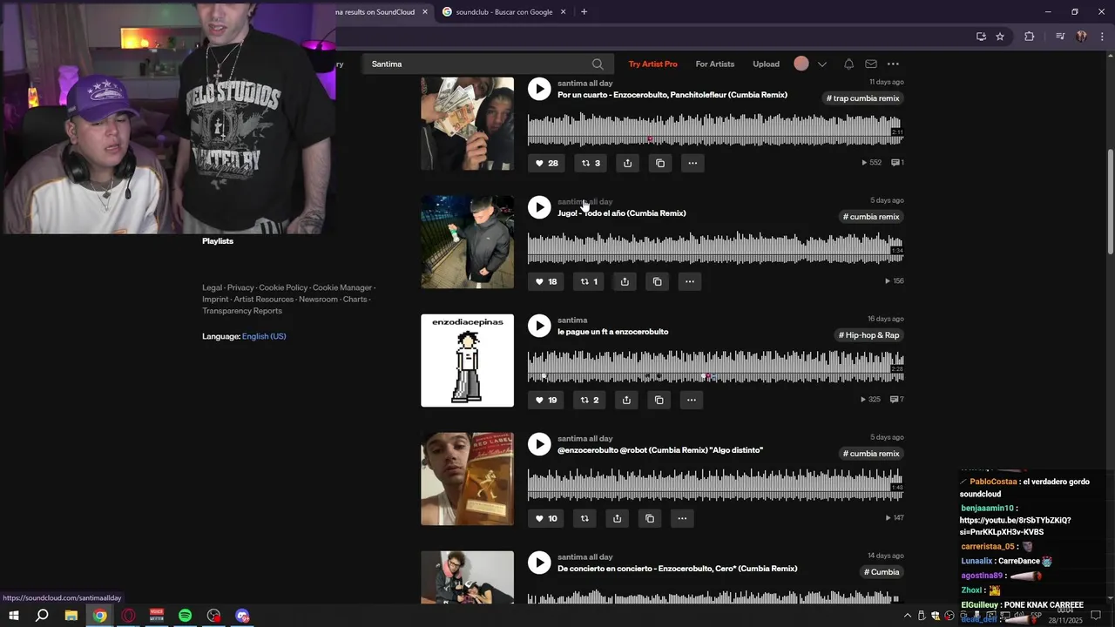This screenshot has height=627, width=1115.
Task: Share the "Por un cuarto" track
Action: [x=627, y=163]
